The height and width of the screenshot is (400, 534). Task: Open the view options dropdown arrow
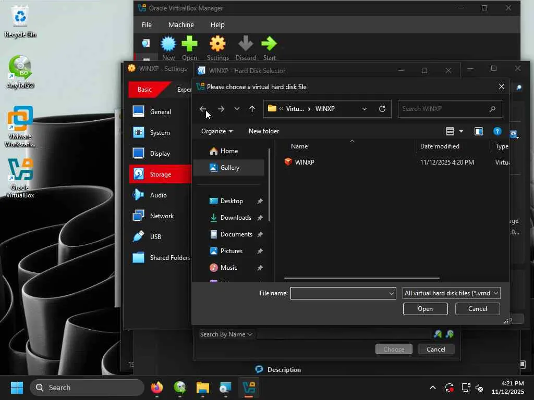461,131
